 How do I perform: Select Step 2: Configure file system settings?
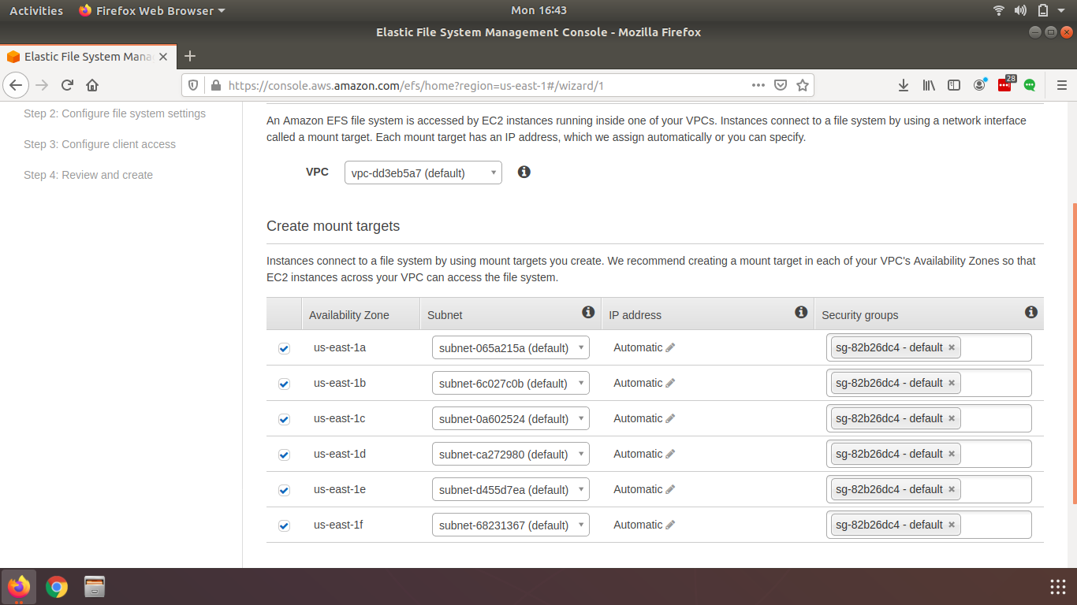click(x=114, y=113)
